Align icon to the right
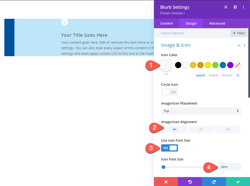Image resolution: width=250 pixels, height=186 pixels. pyautogui.click(x=228, y=129)
